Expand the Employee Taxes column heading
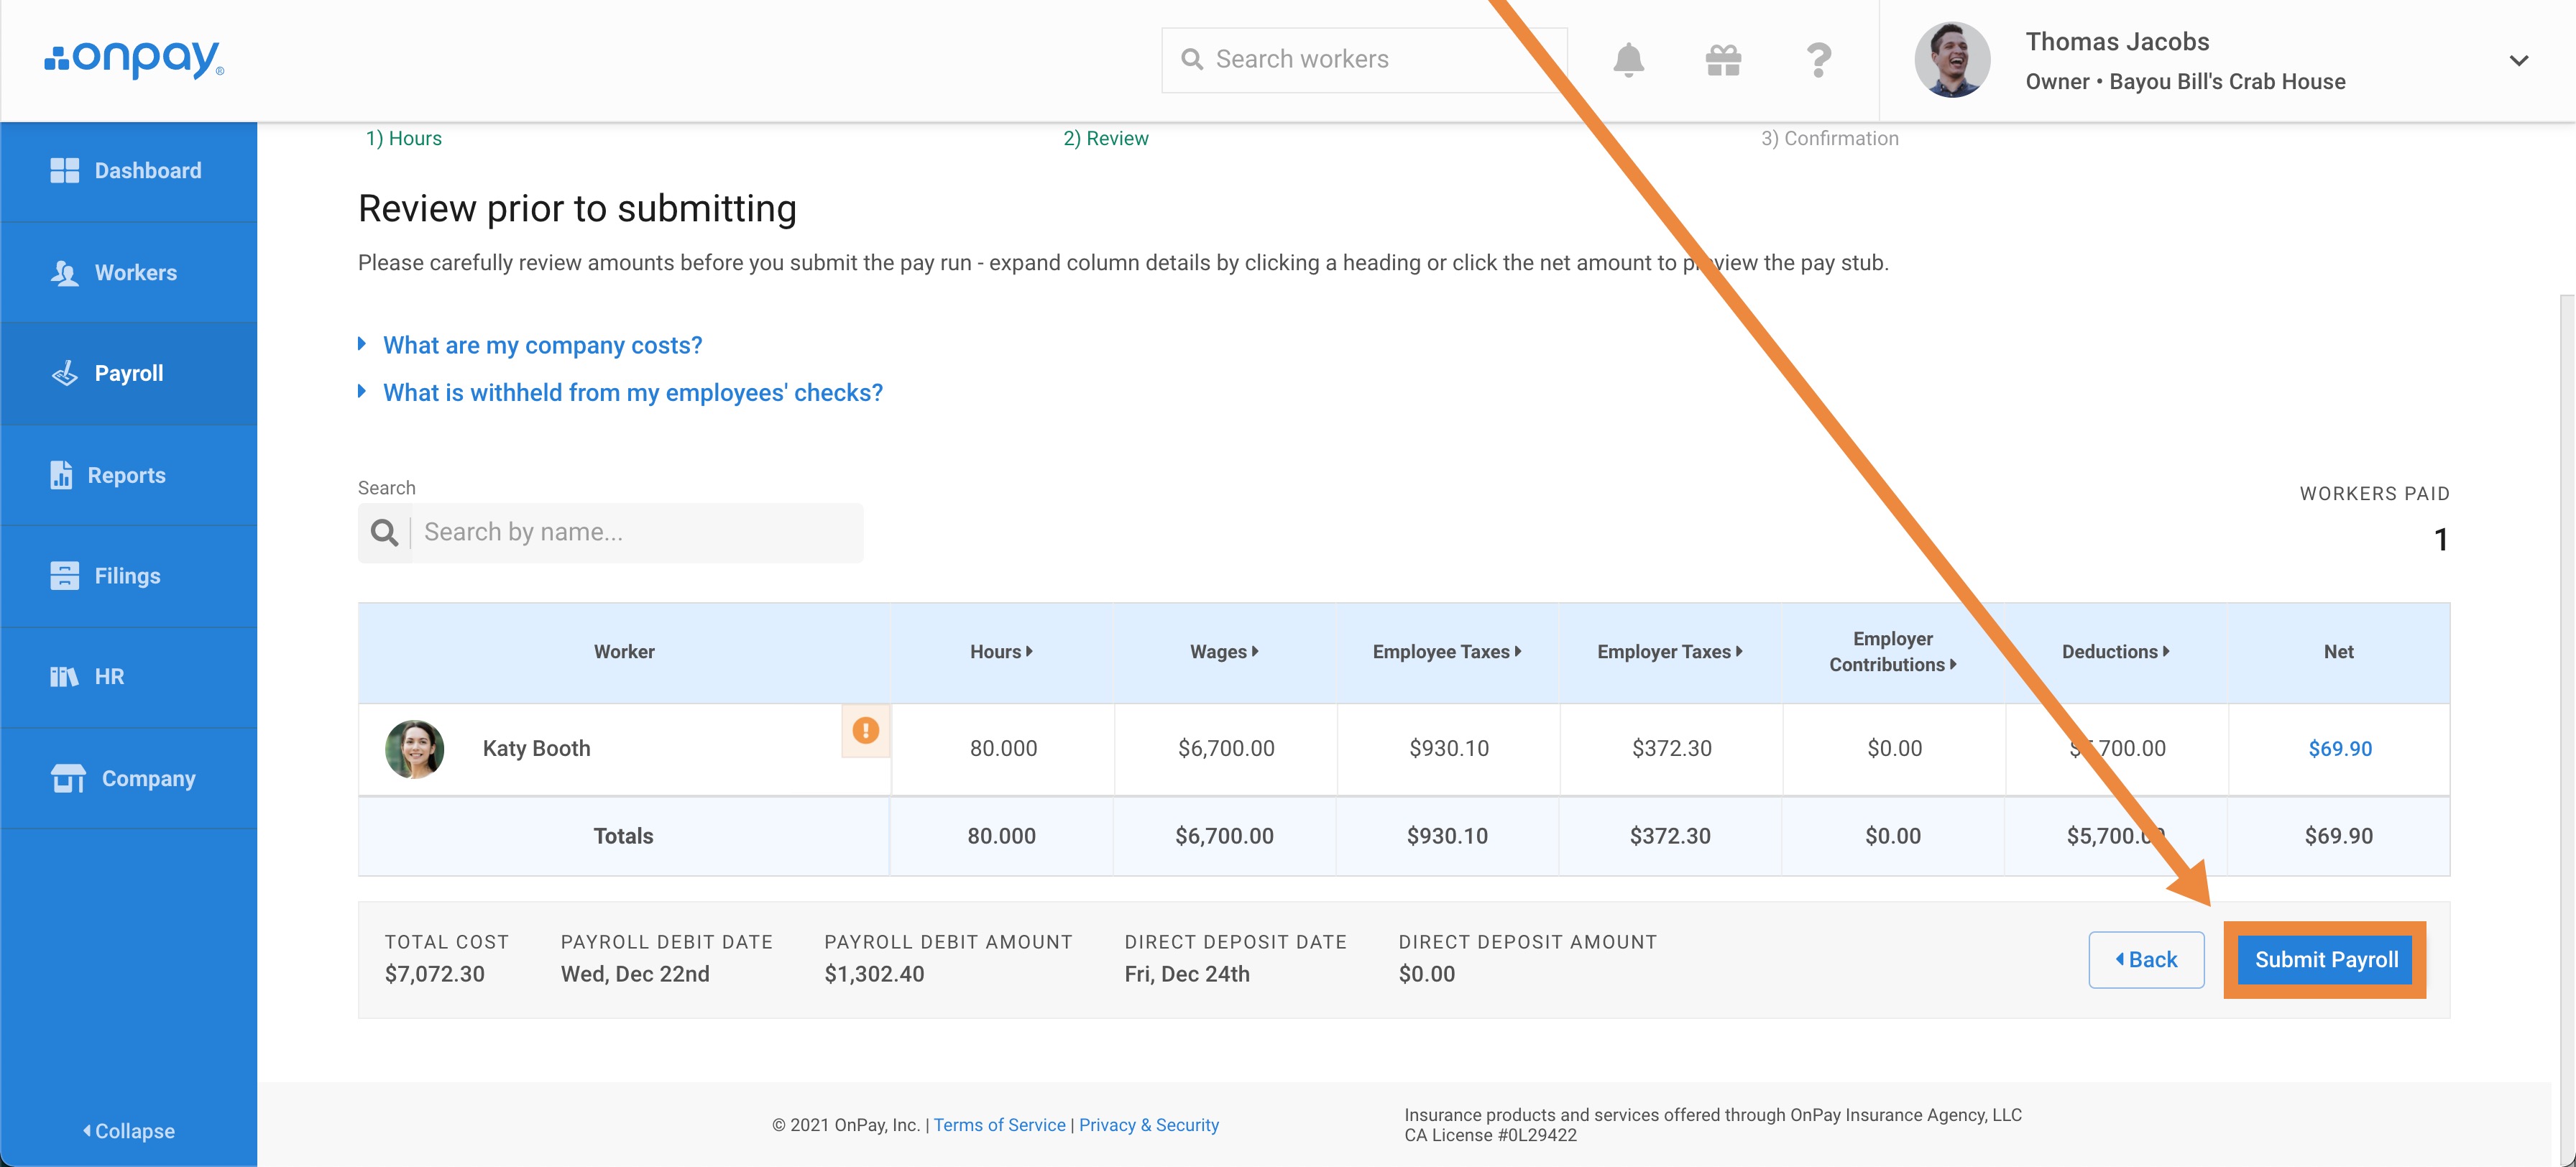 (1447, 652)
